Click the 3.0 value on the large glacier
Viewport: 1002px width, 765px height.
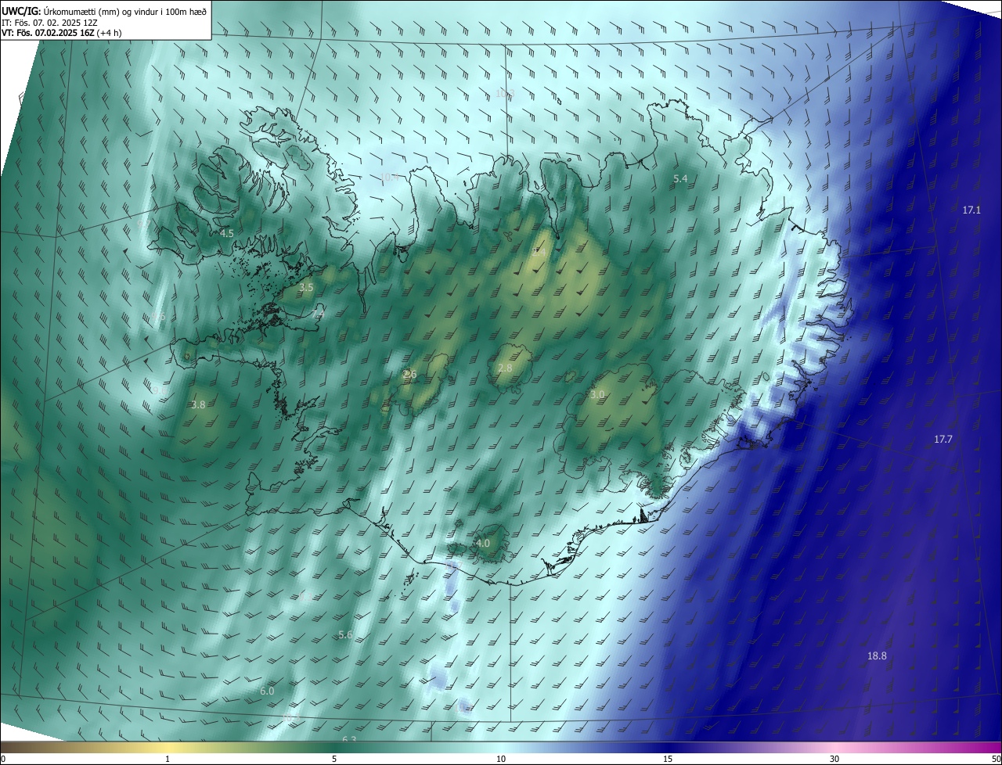[597, 395]
